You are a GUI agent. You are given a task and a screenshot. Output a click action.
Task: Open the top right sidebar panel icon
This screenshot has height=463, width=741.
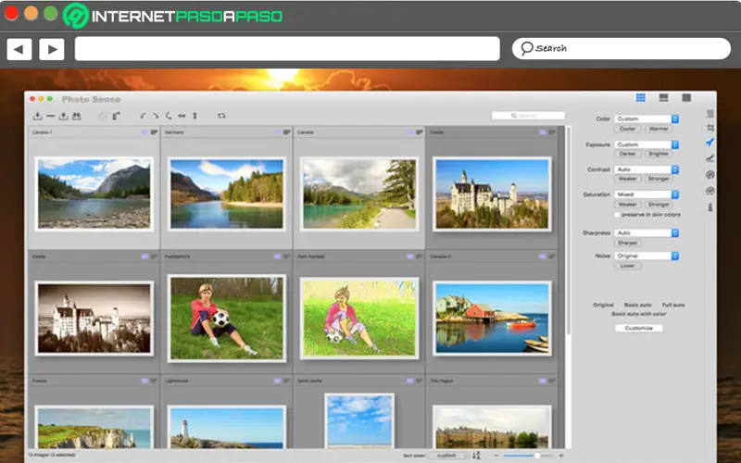click(710, 113)
